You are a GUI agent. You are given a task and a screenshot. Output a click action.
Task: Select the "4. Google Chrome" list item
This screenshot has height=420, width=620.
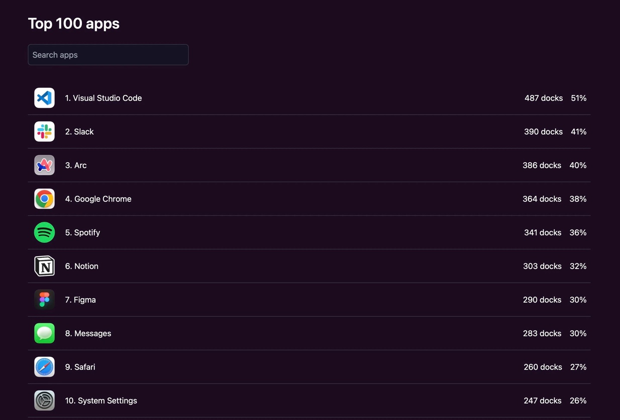click(x=98, y=199)
